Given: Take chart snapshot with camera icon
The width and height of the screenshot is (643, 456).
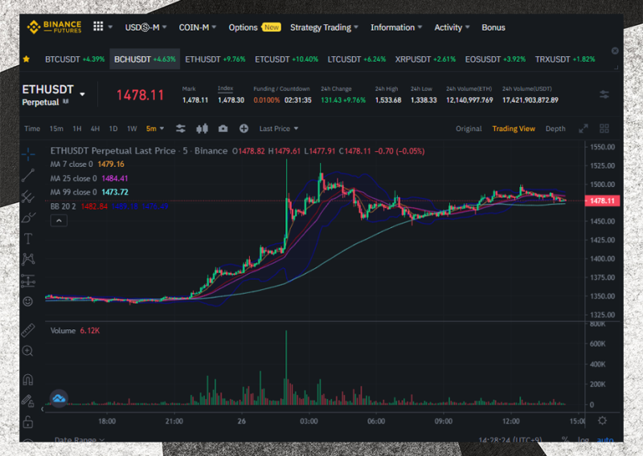Looking at the screenshot, I should click(223, 128).
